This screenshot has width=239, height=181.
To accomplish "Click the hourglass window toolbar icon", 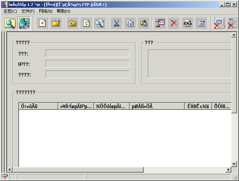I will [160, 24].
